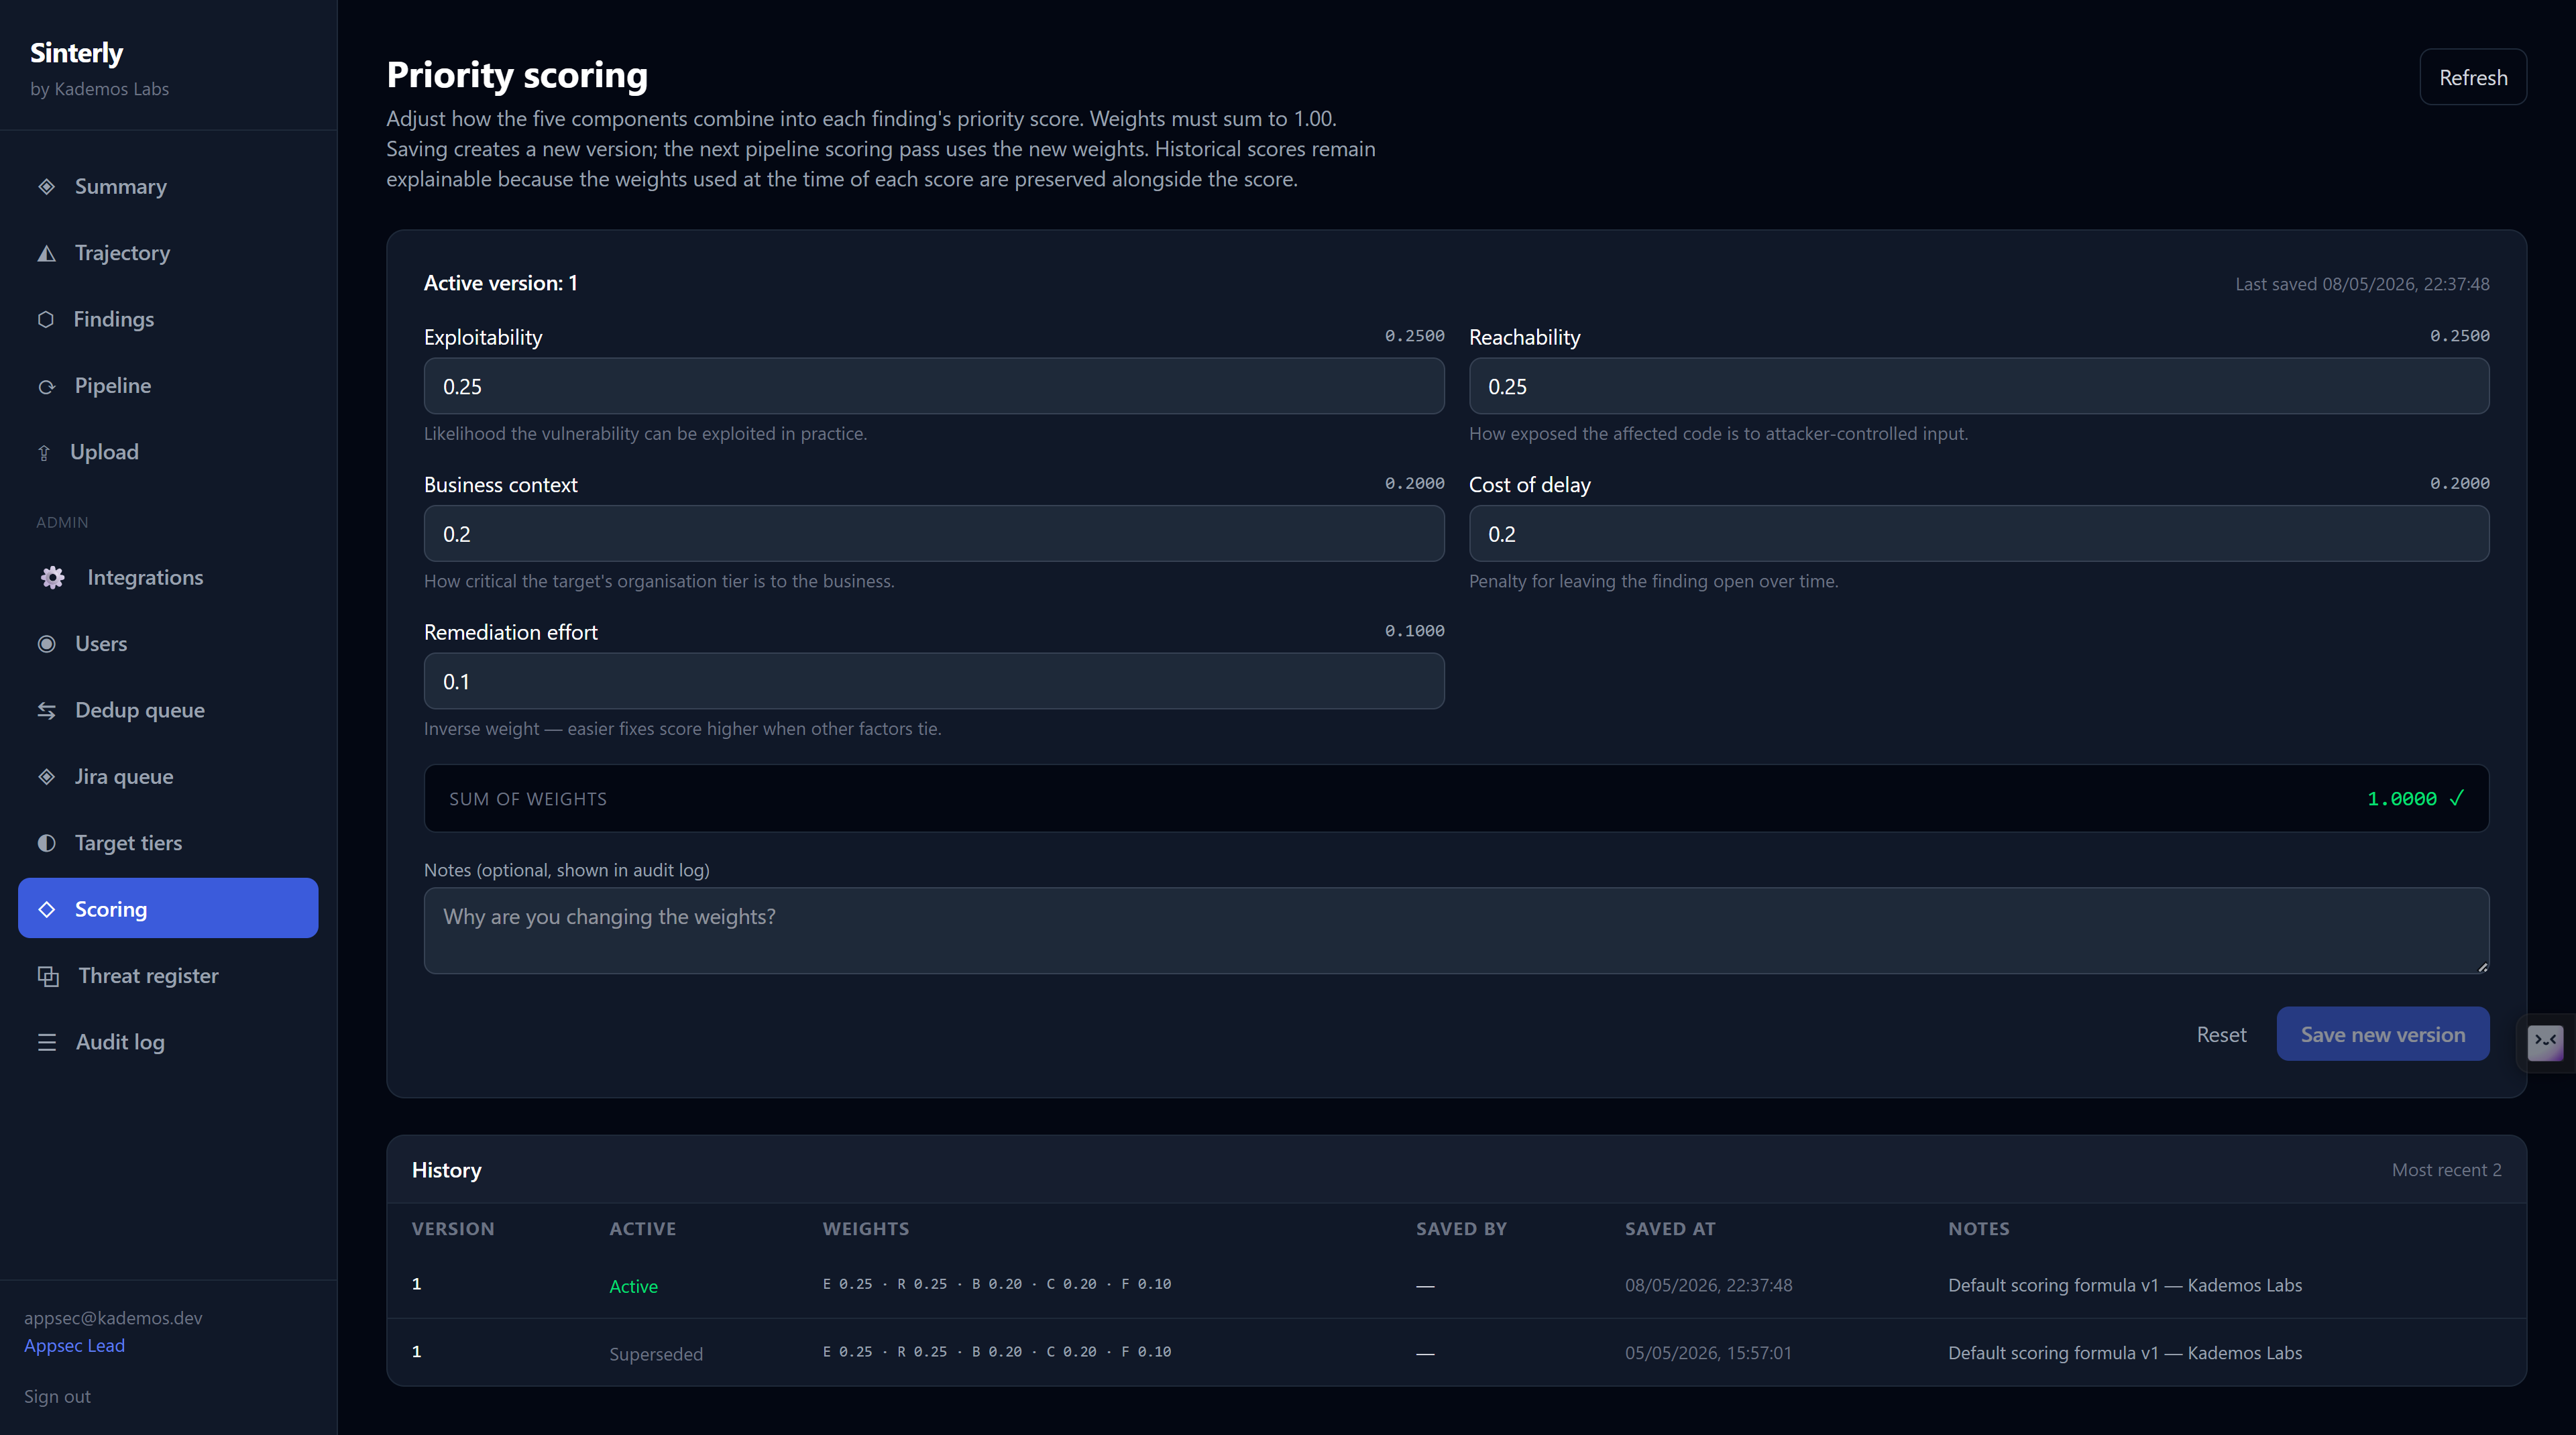Open the Summary page

click(168, 187)
